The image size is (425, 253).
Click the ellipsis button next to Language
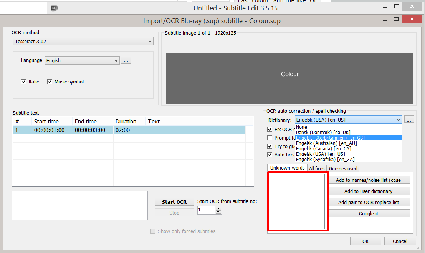[126, 60]
